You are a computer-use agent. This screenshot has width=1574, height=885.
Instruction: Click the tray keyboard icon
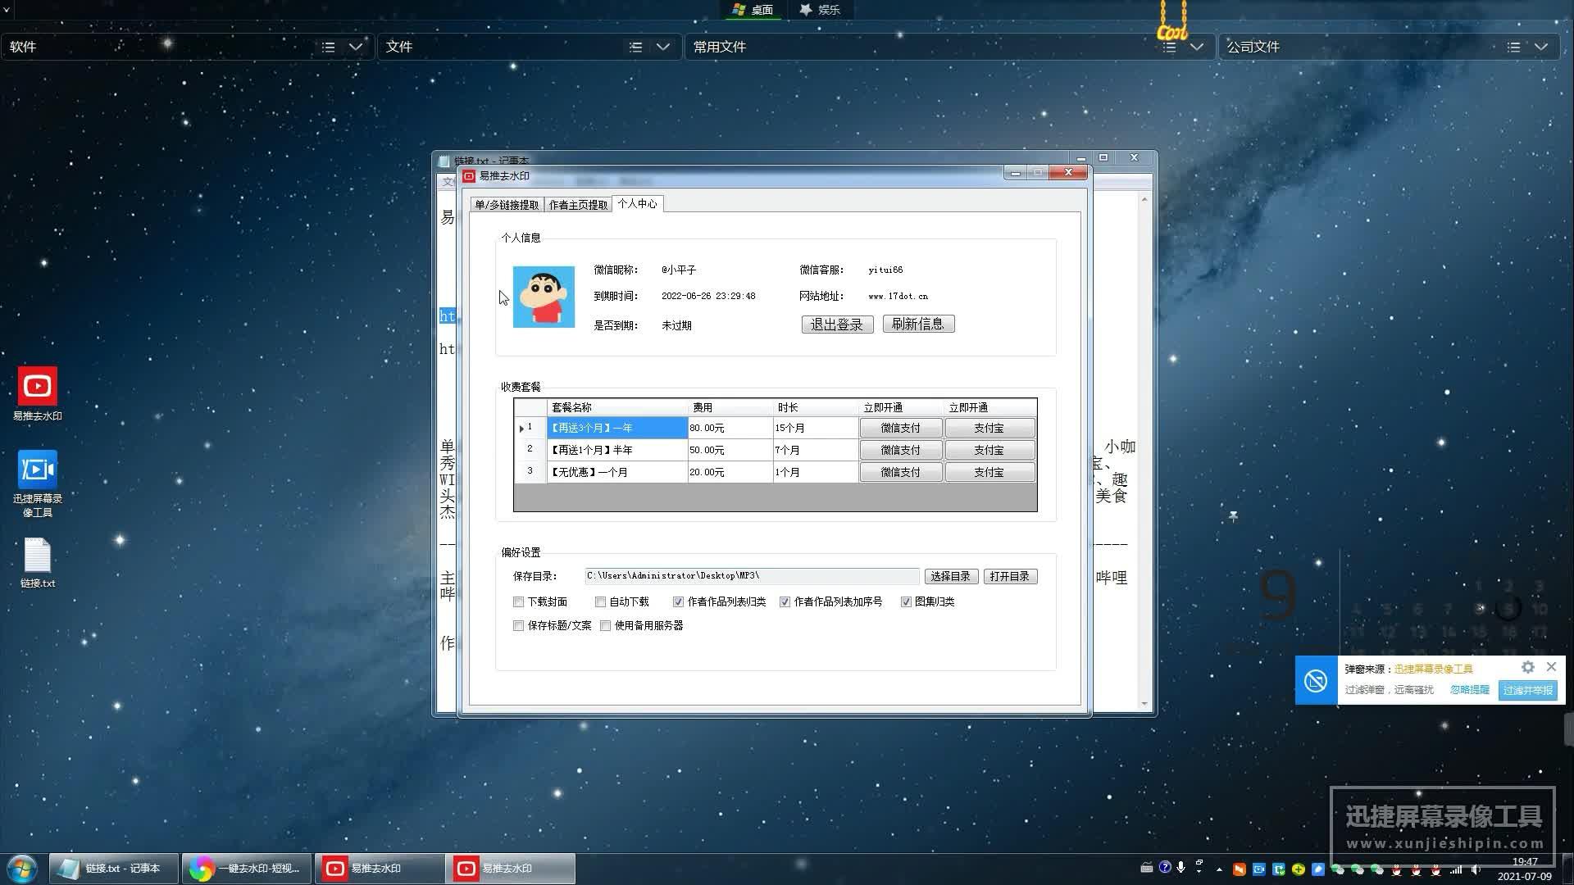coord(1147,868)
